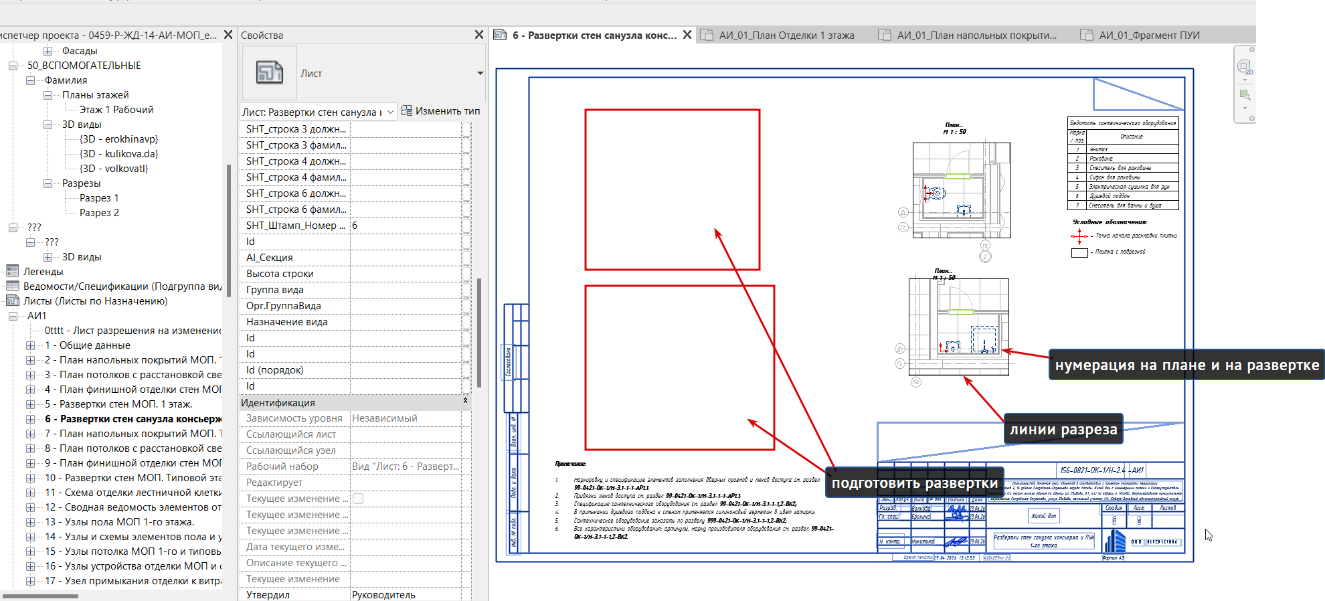Click view icon on АИ_01_План Отделки tab
The image size is (1325, 601).
click(707, 35)
